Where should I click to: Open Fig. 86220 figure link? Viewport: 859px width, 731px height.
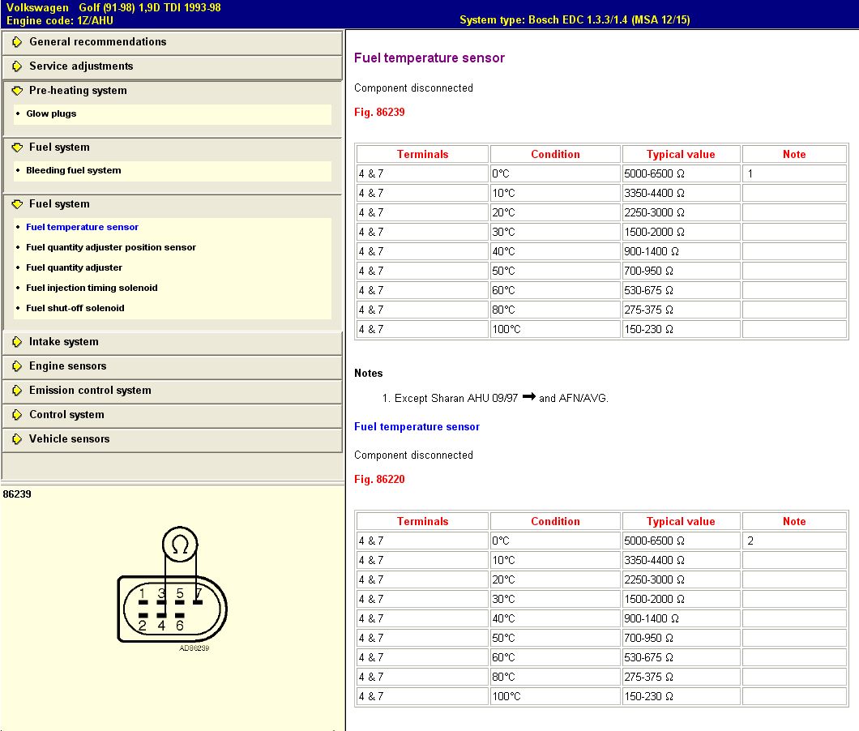[379, 480]
